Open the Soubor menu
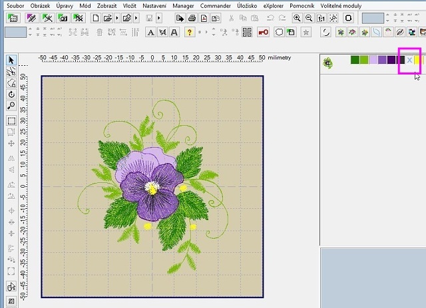Viewport: 426px width, 308px height. coord(15,5)
